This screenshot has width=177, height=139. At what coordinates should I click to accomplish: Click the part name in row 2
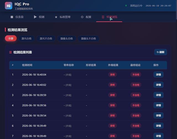68,85
